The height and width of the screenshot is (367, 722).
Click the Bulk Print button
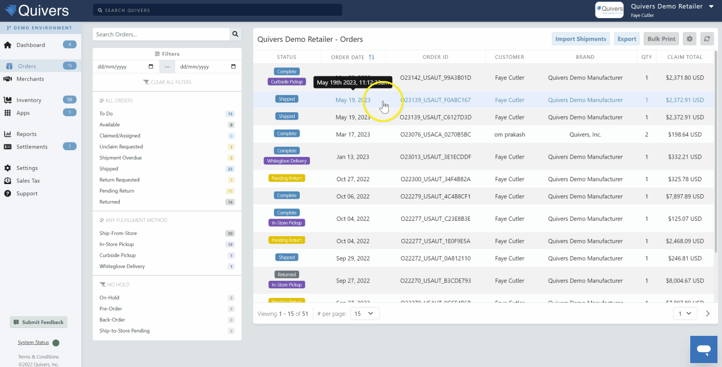coord(661,39)
